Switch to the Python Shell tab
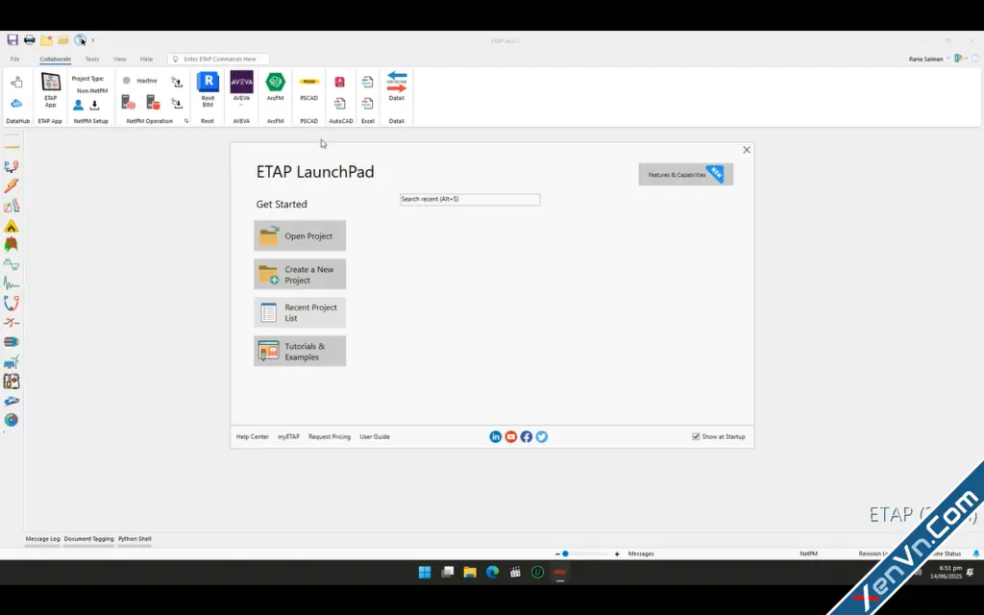This screenshot has width=984, height=615. 135,539
